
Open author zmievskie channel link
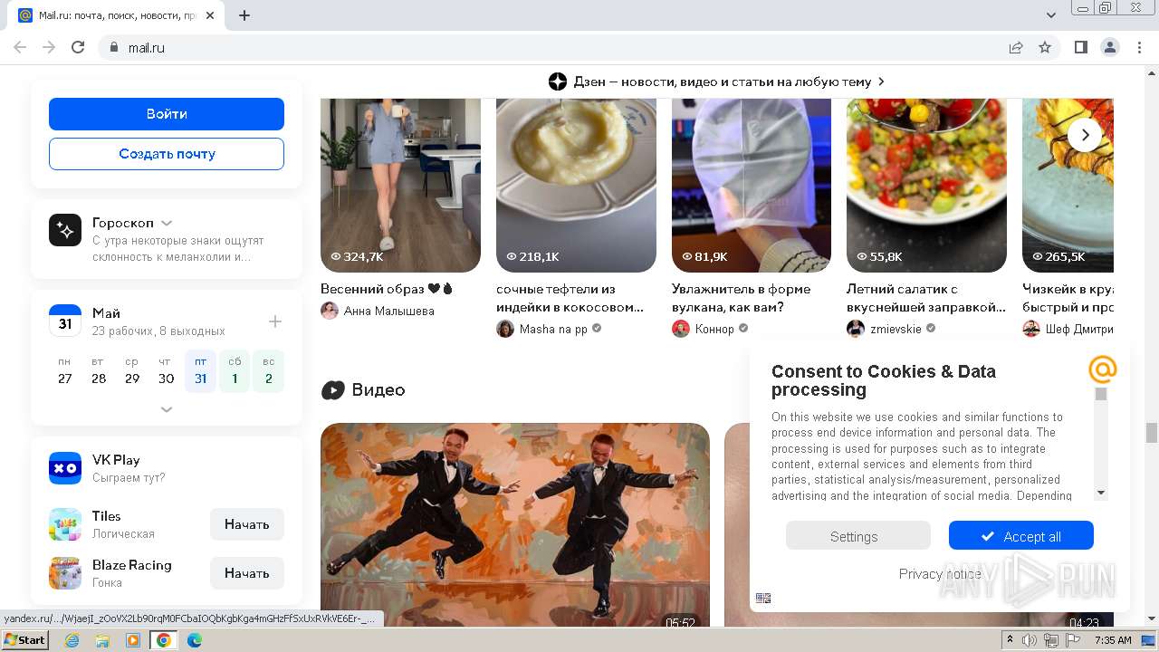(896, 329)
